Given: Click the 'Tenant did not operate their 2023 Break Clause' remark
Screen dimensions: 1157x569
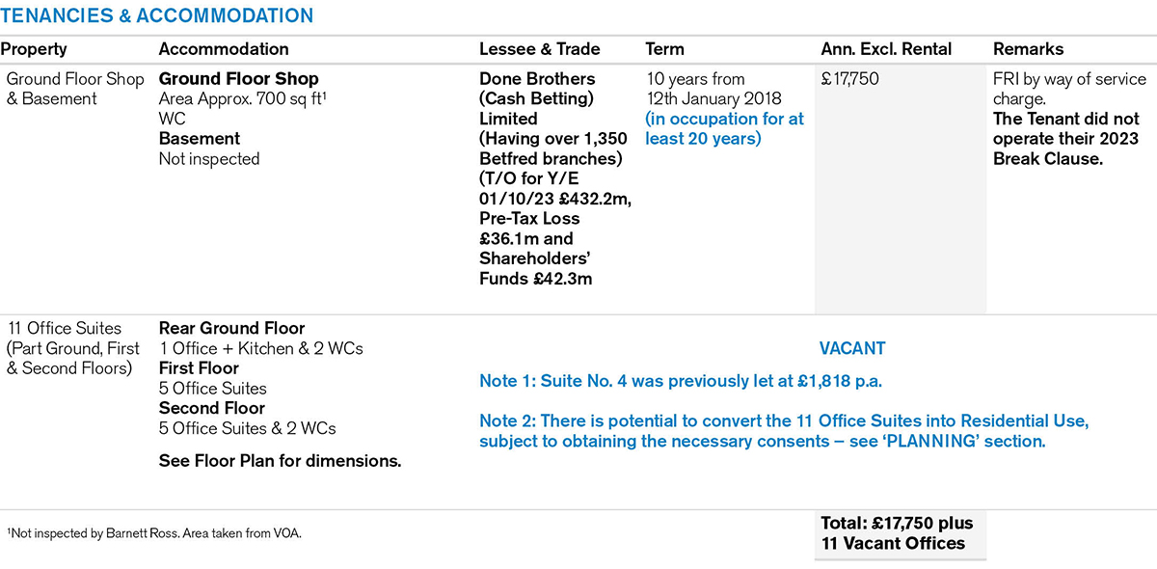Looking at the screenshot, I should 1065,139.
